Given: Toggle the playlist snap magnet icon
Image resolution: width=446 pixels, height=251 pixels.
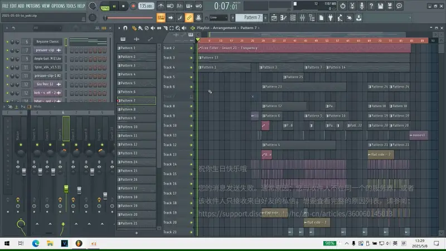Looking at the screenshot, I should pyautogui.click(x=125, y=28).
